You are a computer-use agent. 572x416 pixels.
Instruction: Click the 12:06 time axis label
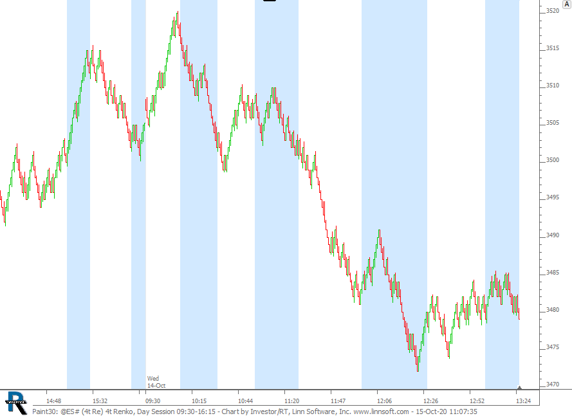click(x=385, y=401)
